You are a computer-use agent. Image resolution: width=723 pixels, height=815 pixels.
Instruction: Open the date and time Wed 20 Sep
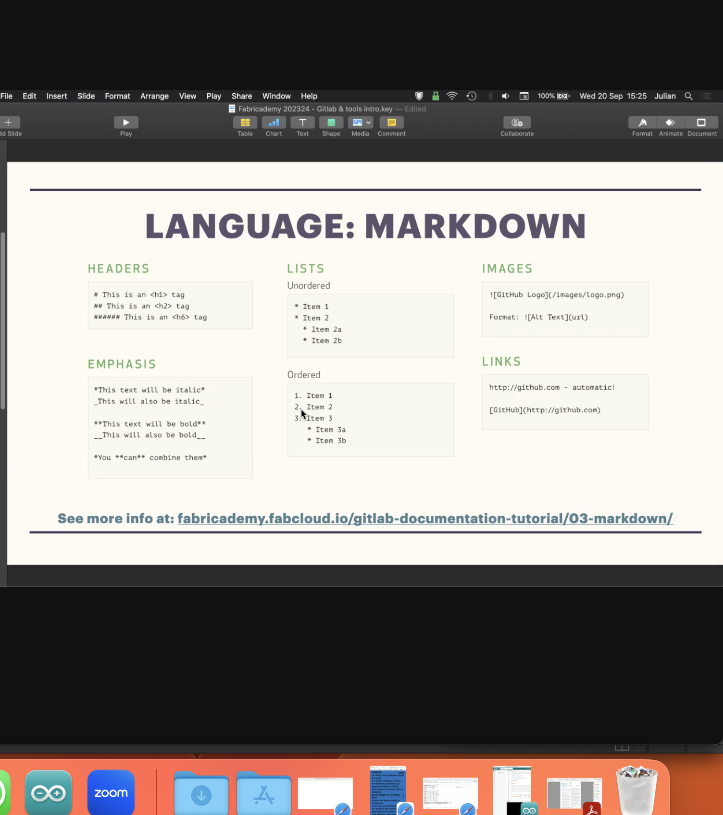pos(613,96)
